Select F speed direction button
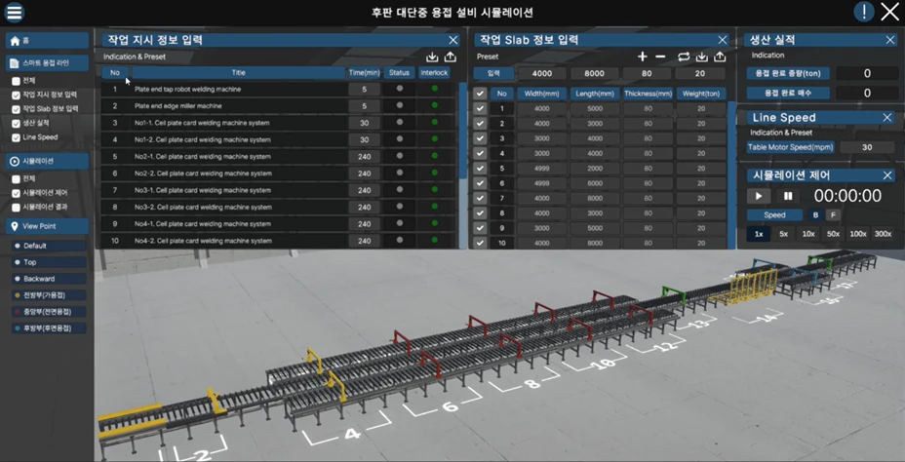The width and height of the screenshot is (905, 462). [x=832, y=215]
